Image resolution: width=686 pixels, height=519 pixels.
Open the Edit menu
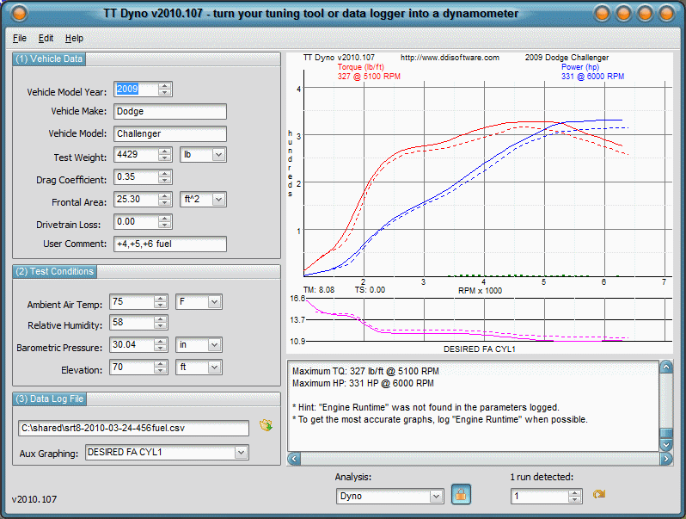46,38
